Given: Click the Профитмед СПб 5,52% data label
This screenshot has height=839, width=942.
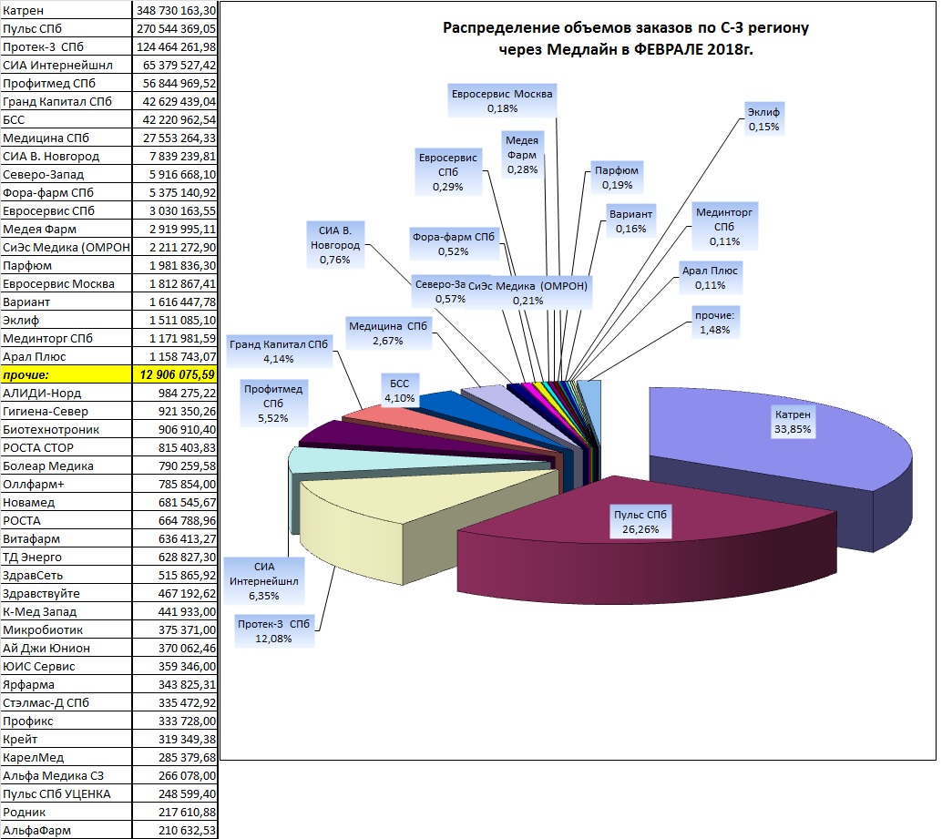Looking at the screenshot, I should 273,404.
